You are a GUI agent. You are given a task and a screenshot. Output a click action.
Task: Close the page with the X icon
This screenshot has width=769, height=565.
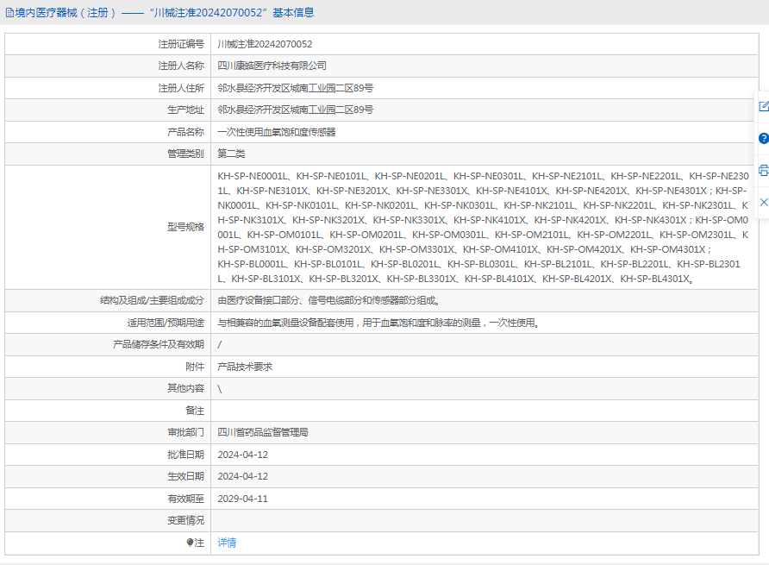tap(764, 202)
